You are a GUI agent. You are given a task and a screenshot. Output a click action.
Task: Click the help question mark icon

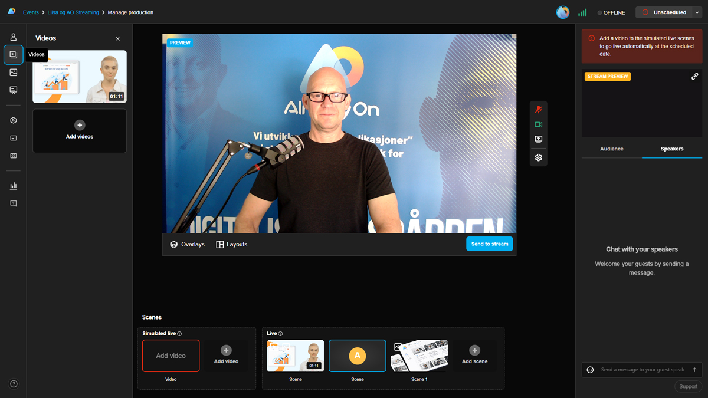click(14, 384)
